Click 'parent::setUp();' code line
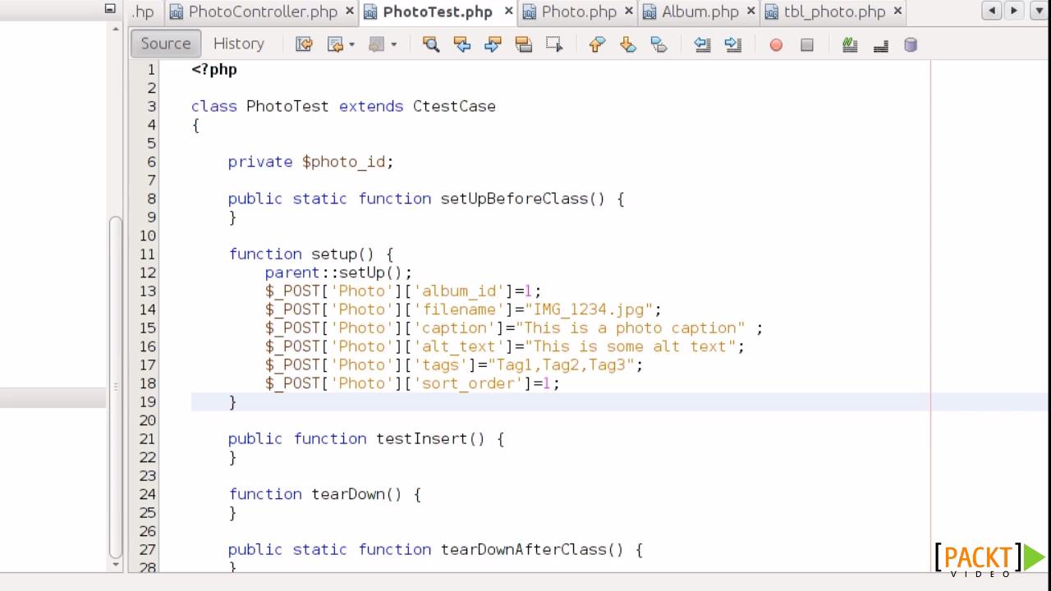The height and width of the screenshot is (591, 1051). pos(338,273)
